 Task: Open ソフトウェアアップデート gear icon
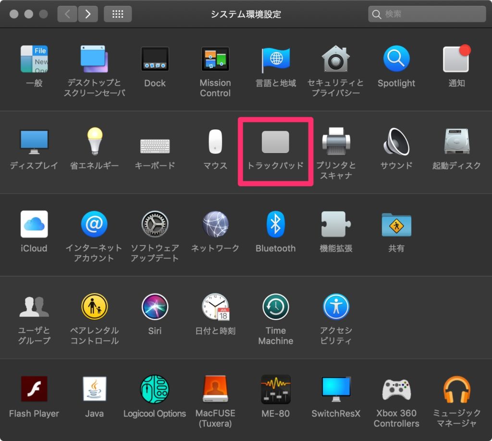(x=155, y=224)
